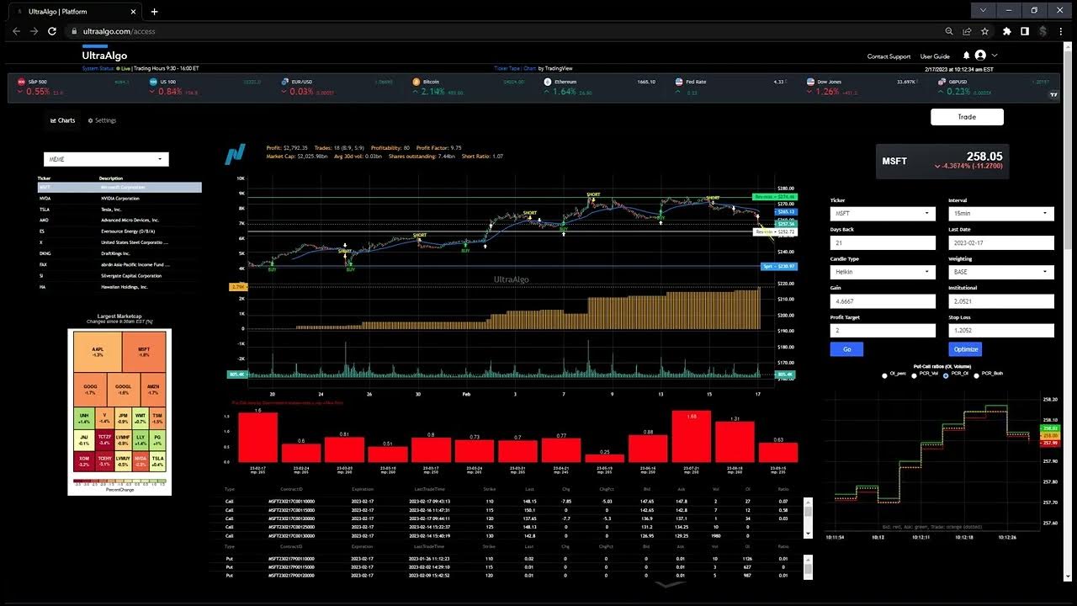Click the AAPL tile in marketcap heatmap
The height and width of the screenshot is (606, 1077).
[98, 352]
